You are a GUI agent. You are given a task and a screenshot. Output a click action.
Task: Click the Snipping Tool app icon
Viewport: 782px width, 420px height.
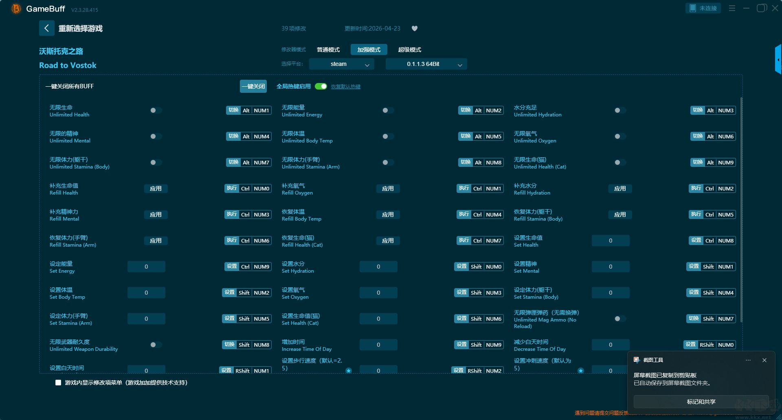(x=637, y=360)
